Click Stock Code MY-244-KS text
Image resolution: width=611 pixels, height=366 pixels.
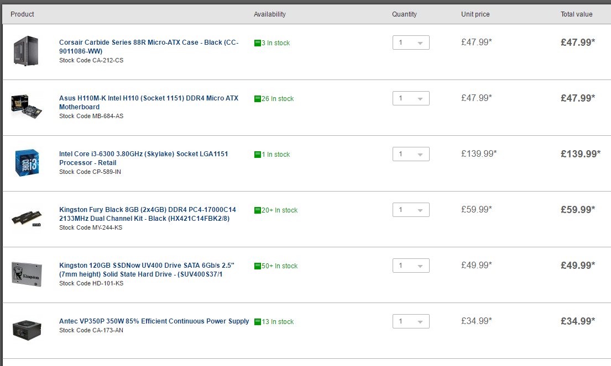pos(91,227)
